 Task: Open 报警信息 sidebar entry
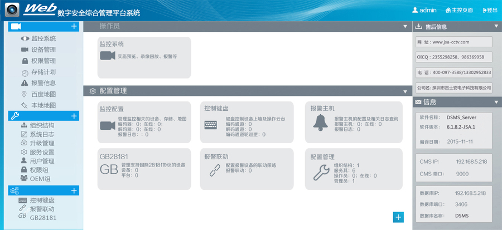coord(43,83)
